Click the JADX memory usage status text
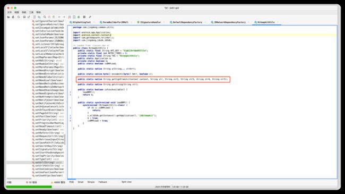Viewport: 345px width, 194px height. (x=171, y=187)
